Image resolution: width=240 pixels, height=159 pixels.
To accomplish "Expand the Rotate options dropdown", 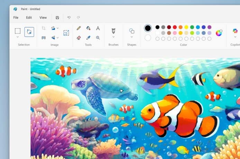I will coord(57,28).
